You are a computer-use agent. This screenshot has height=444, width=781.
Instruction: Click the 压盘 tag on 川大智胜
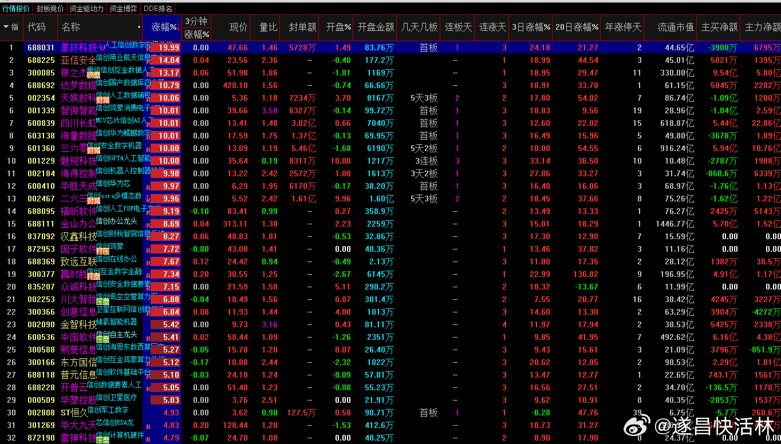coord(103,301)
